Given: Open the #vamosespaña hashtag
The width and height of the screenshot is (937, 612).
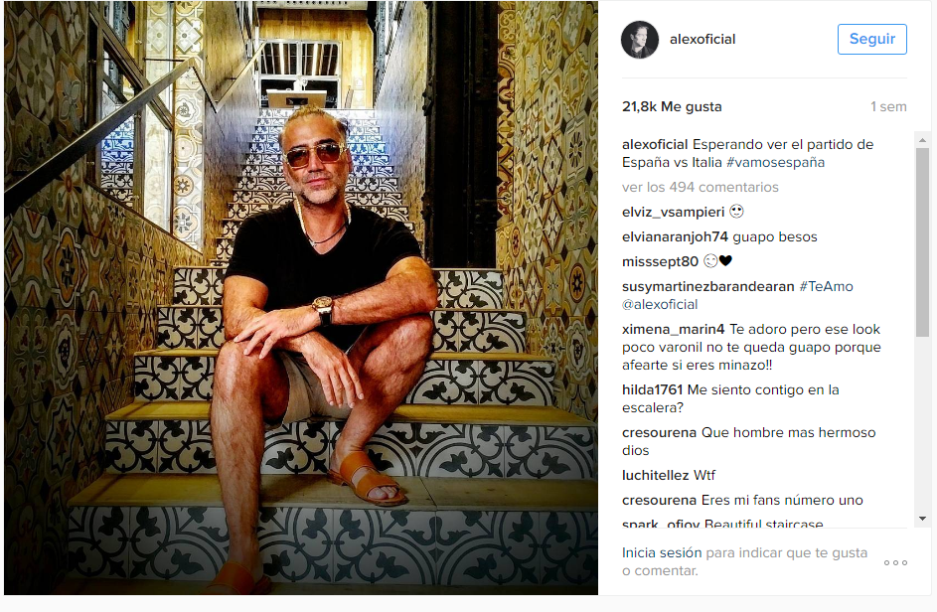Looking at the screenshot, I should [775, 163].
